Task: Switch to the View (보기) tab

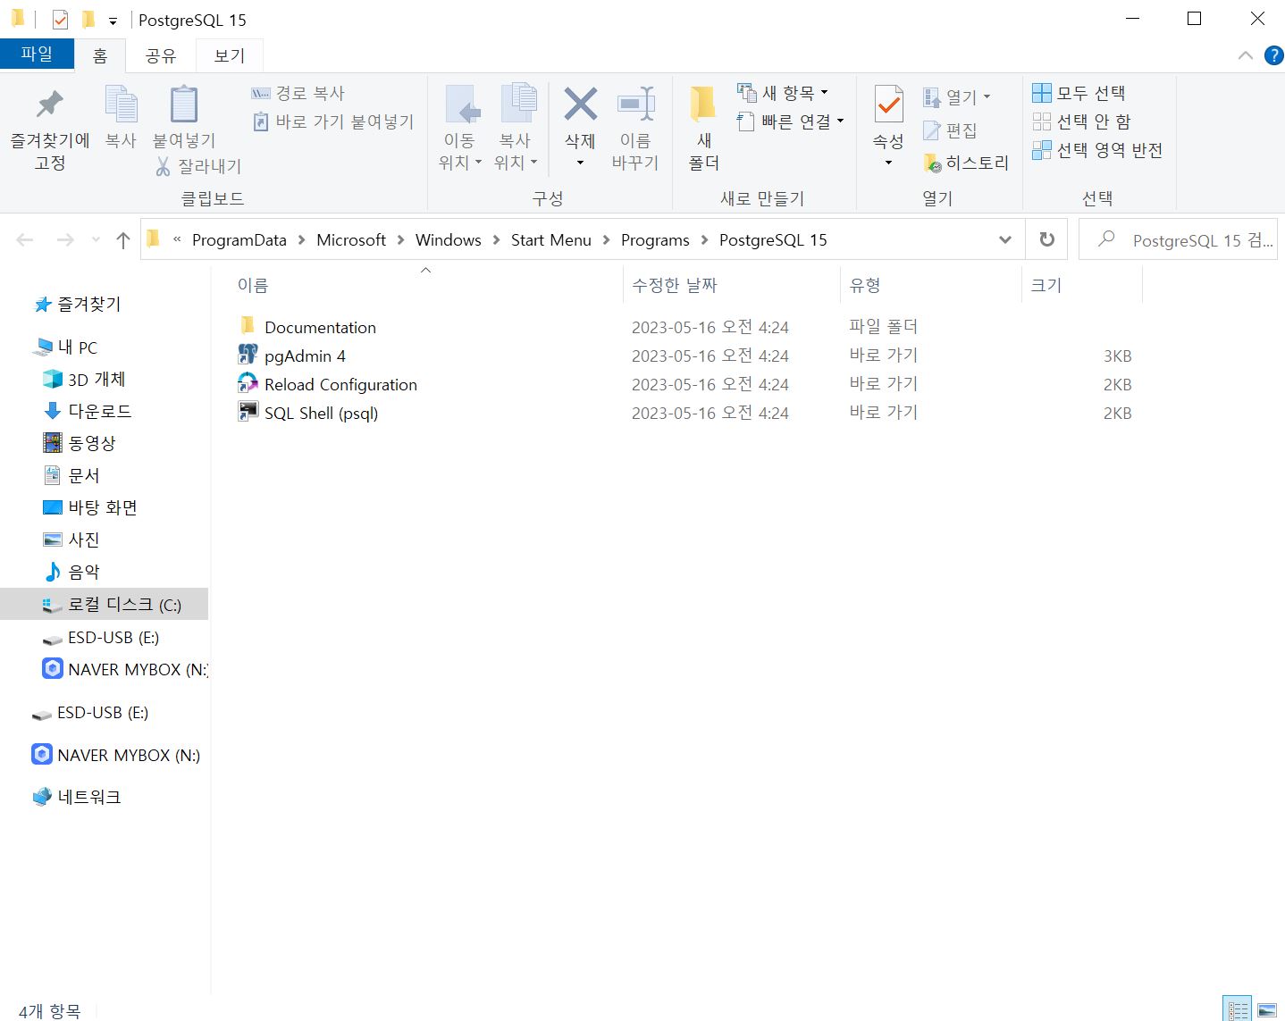Action: click(229, 55)
